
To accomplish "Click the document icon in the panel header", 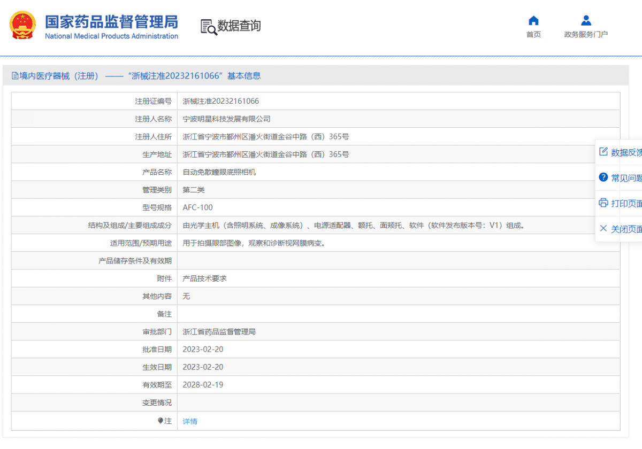I will coord(14,76).
